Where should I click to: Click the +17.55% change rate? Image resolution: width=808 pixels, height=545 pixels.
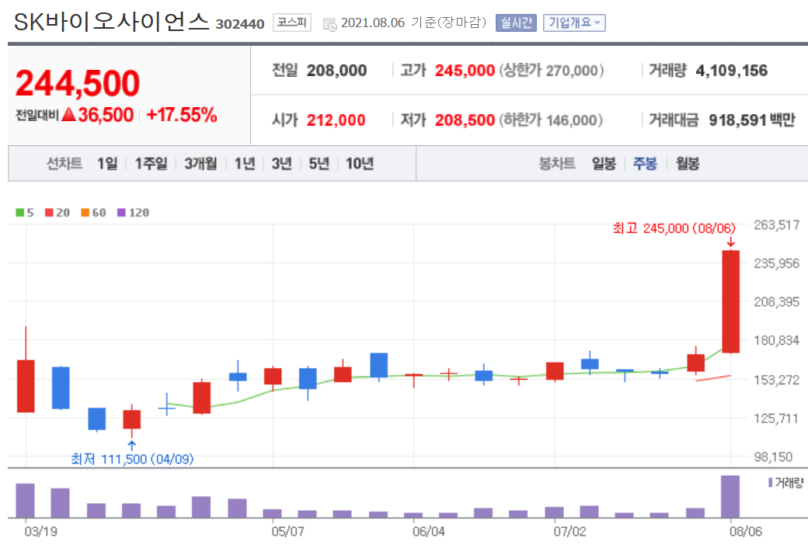pyautogui.click(x=181, y=115)
